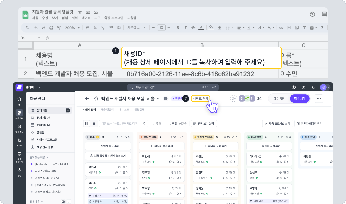The width and height of the screenshot is (346, 204).
Task: Open the 200% zoom dropdown
Action: [x=72, y=28]
